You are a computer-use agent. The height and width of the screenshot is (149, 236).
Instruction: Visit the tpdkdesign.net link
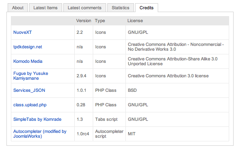(28, 47)
